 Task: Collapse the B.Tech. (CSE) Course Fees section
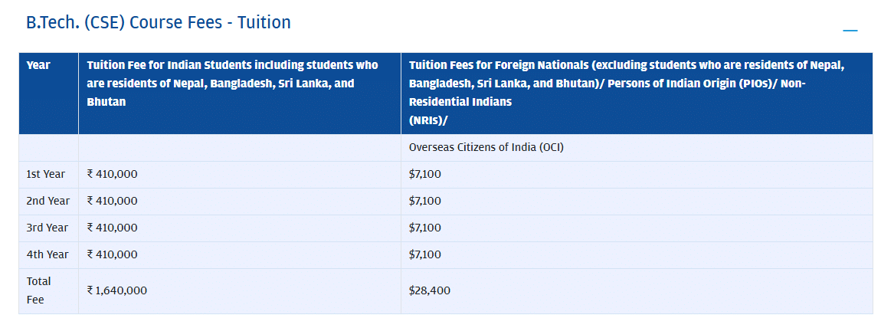pyautogui.click(x=850, y=31)
